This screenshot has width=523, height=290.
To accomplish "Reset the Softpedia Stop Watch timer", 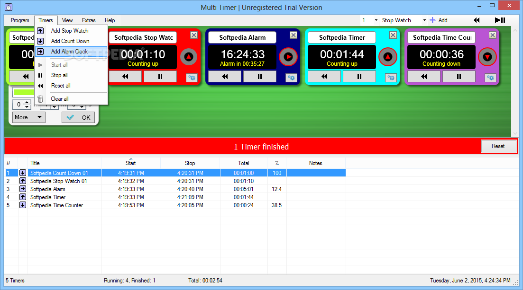I will [x=125, y=77].
